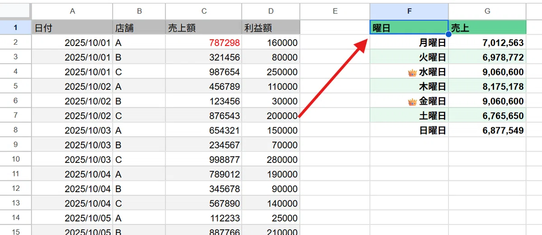Select column E header
The height and width of the screenshot is (235, 542).
(335, 11)
